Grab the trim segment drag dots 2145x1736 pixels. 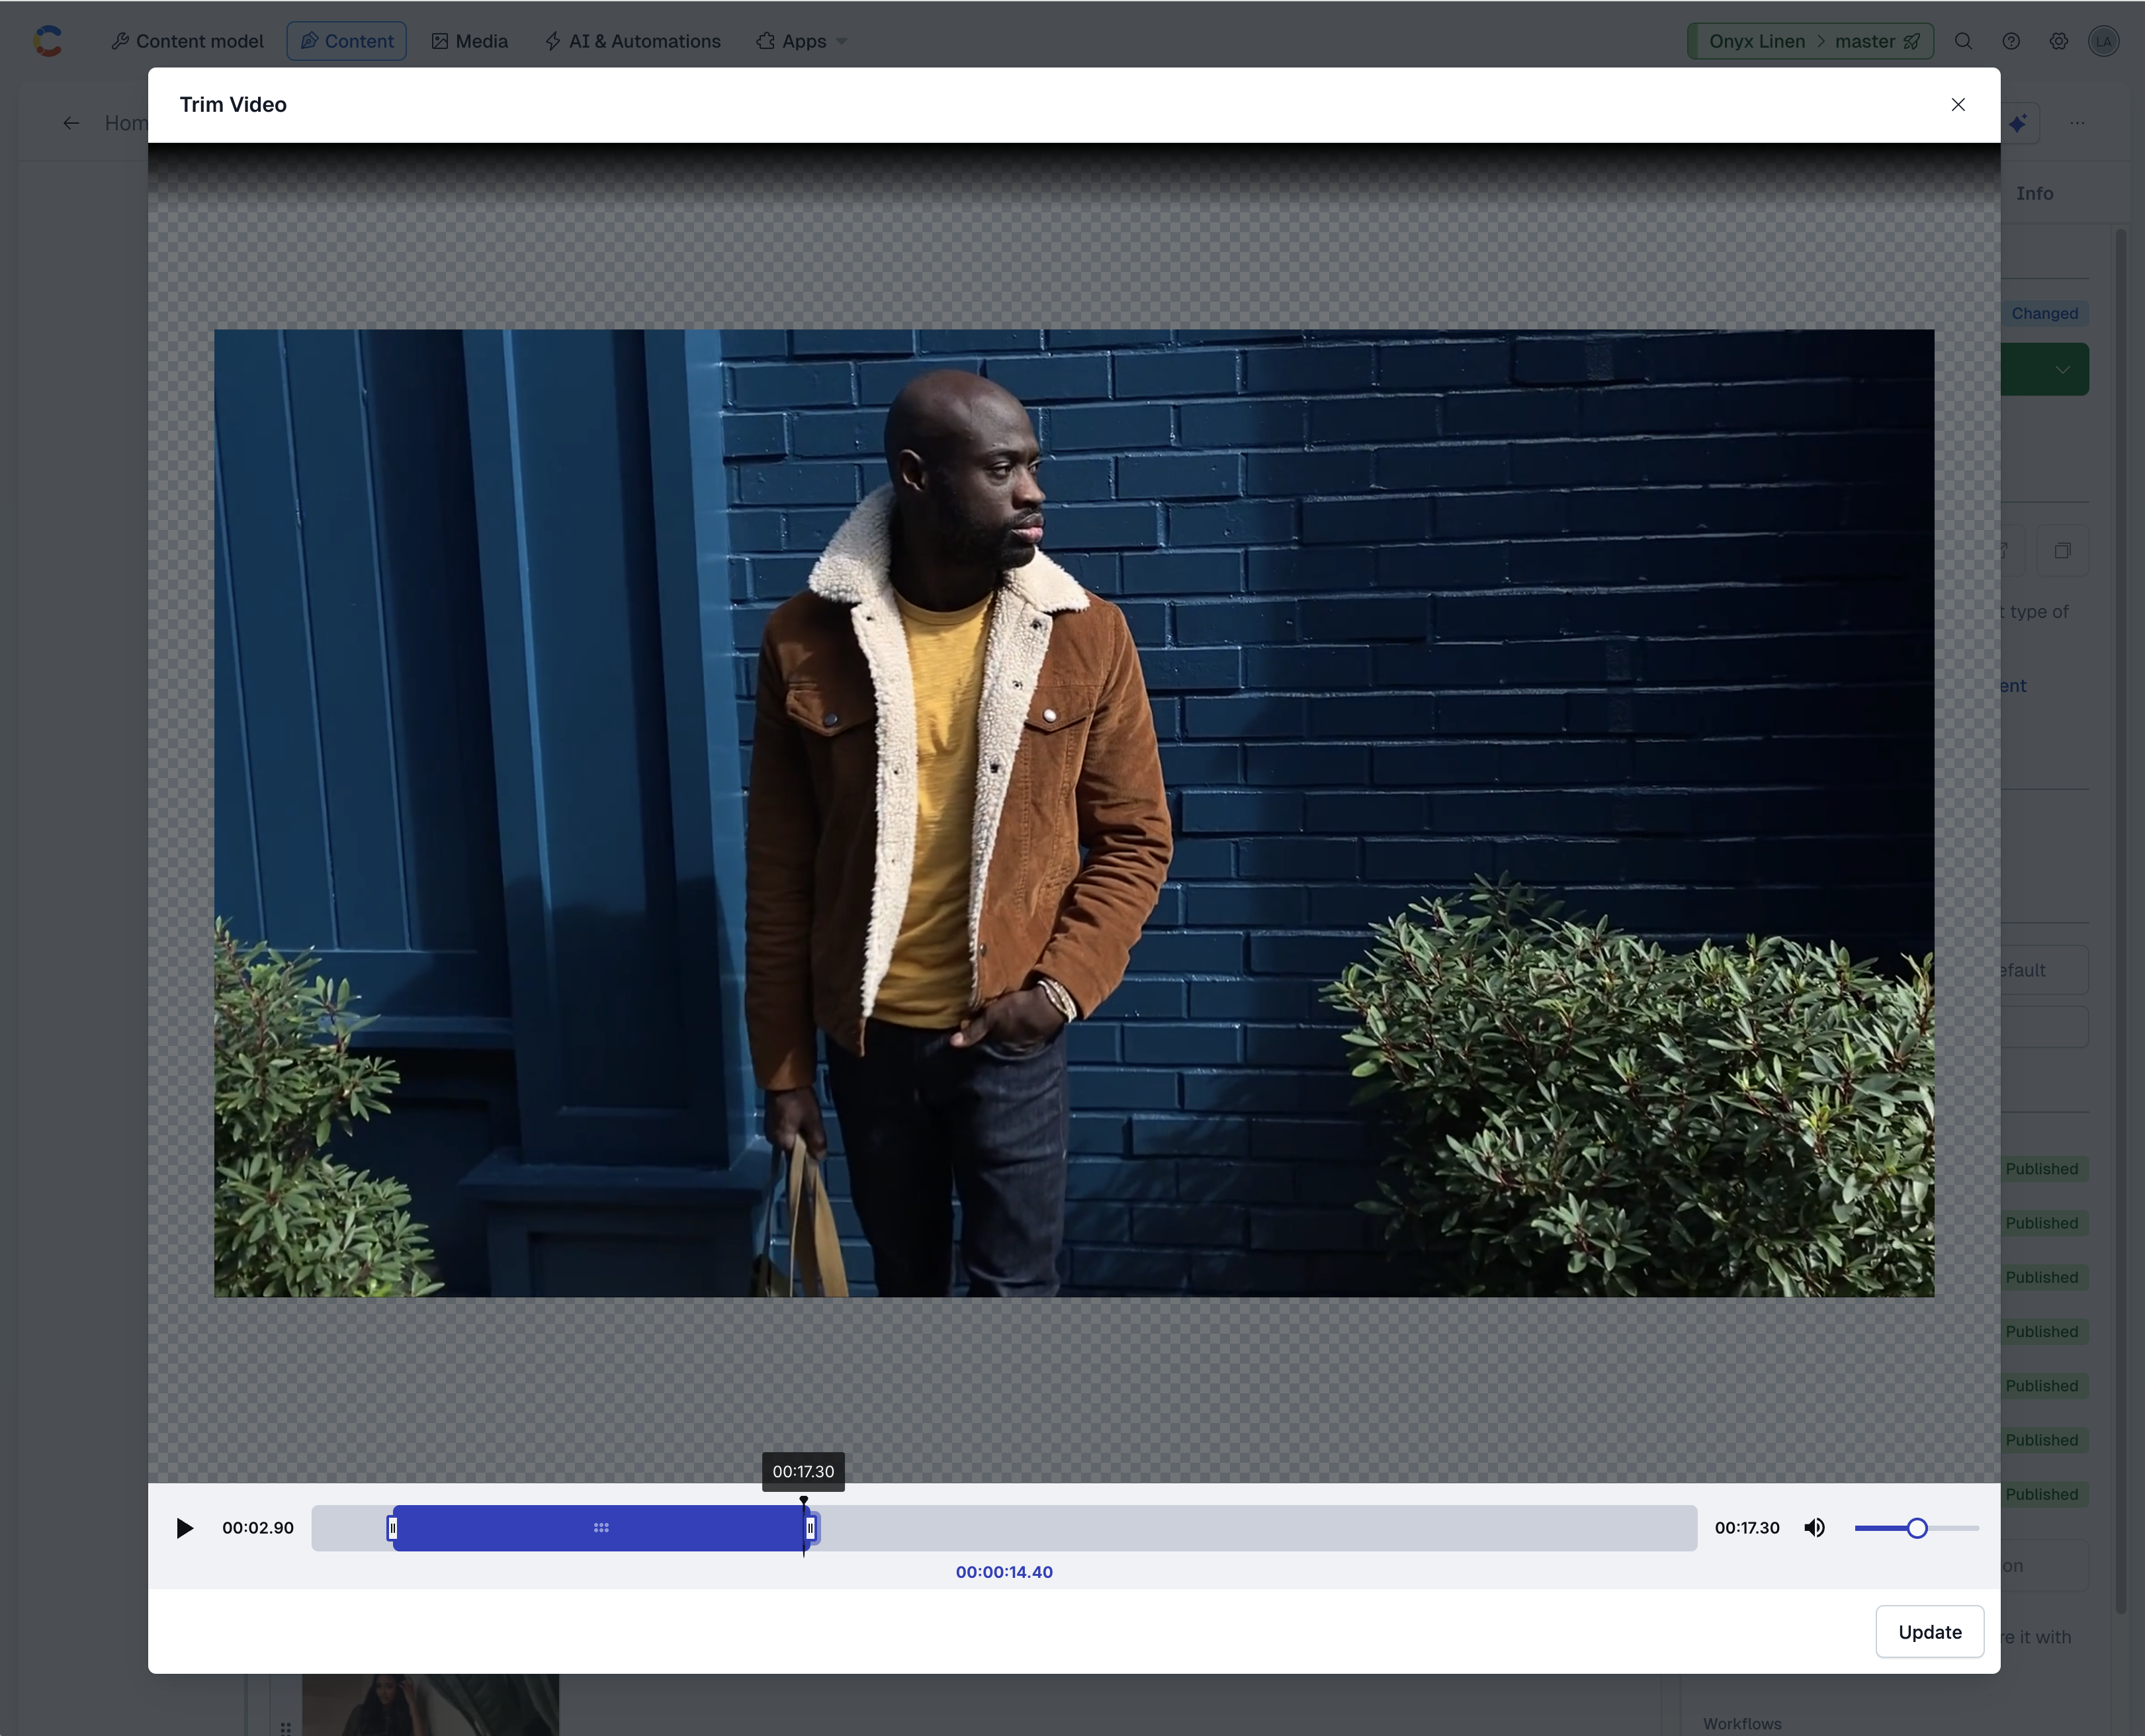click(601, 1528)
